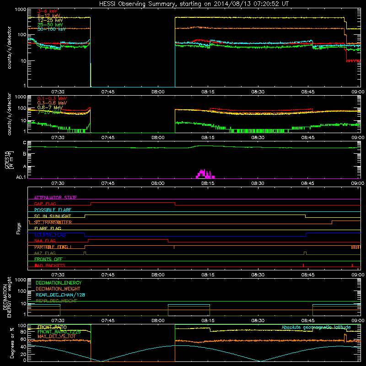Click the ATTENUATOR_STATE flag label
Viewport: 366px width, 366px height.
pos(55,198)
